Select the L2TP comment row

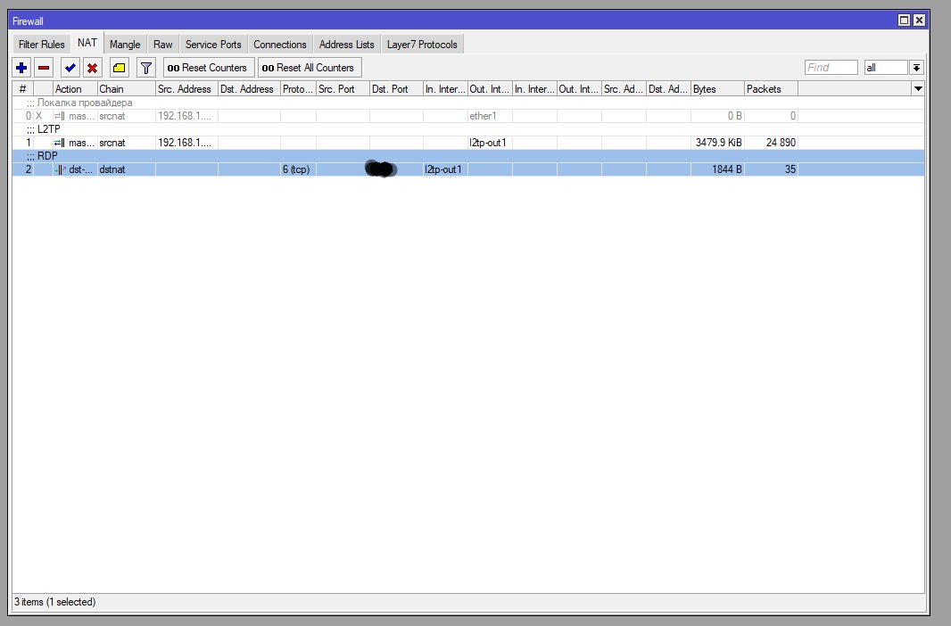tap(468, 129)
